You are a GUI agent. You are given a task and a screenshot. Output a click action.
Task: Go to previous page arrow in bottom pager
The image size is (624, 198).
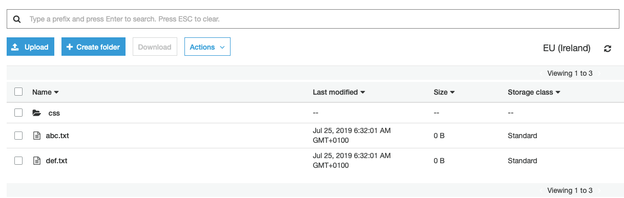(x=540, y=191)
